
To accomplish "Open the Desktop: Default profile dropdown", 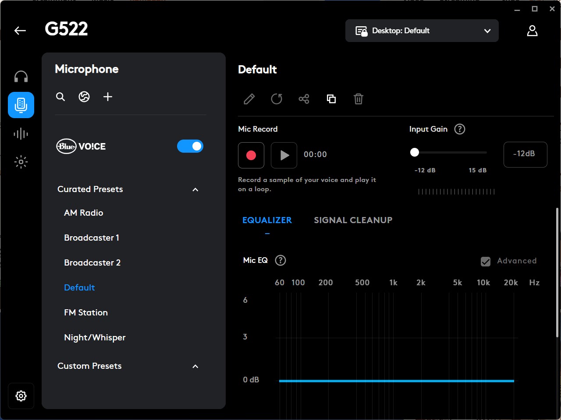I will pos(422,31).
